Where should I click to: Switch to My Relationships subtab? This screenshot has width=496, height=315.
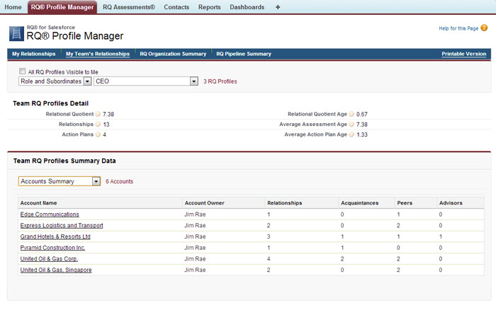tap(34, 54)
